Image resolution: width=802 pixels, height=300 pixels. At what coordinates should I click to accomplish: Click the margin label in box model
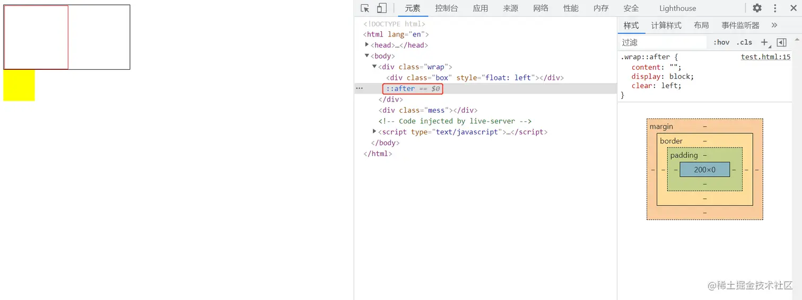pyautogui.click(x=661, y=126)
